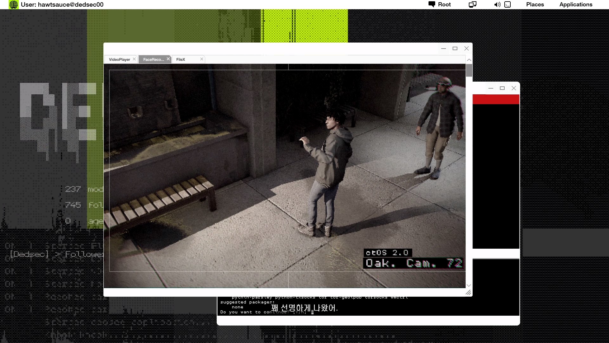This screenshot has height=343, width=609.
Task: Open the Places menu
Action: pyautogui.click(x=535, y=4)
